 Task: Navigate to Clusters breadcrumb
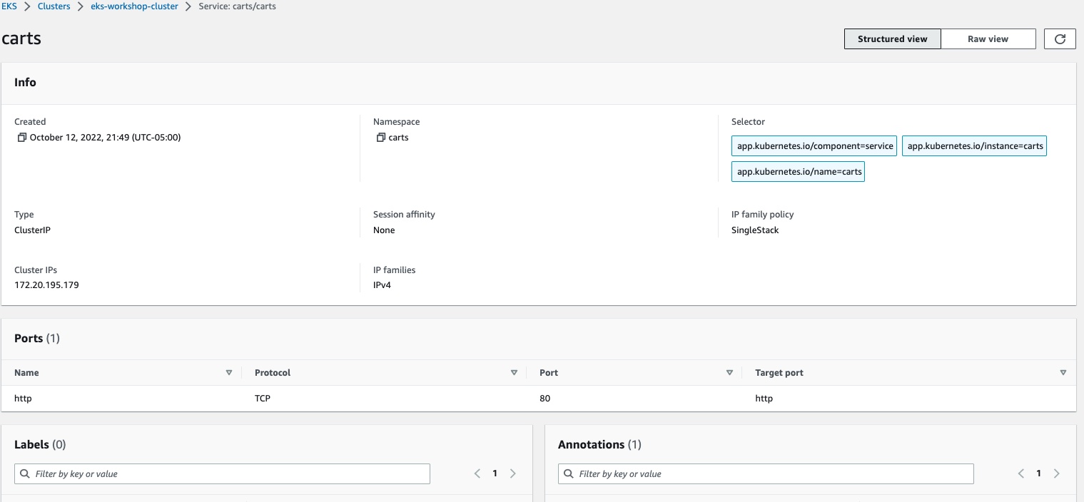click(x=54, y=6)
